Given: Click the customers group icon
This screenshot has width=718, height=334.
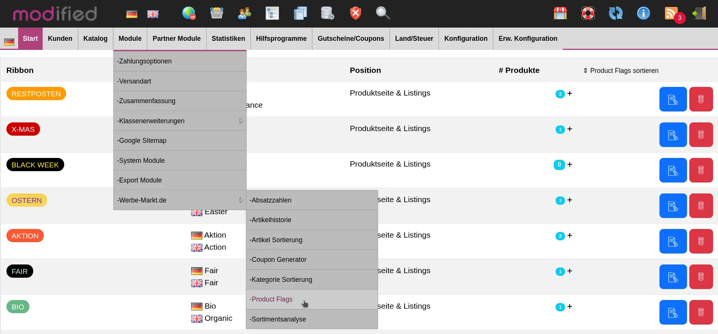Looking at the screenshot, I should (244, 13).
